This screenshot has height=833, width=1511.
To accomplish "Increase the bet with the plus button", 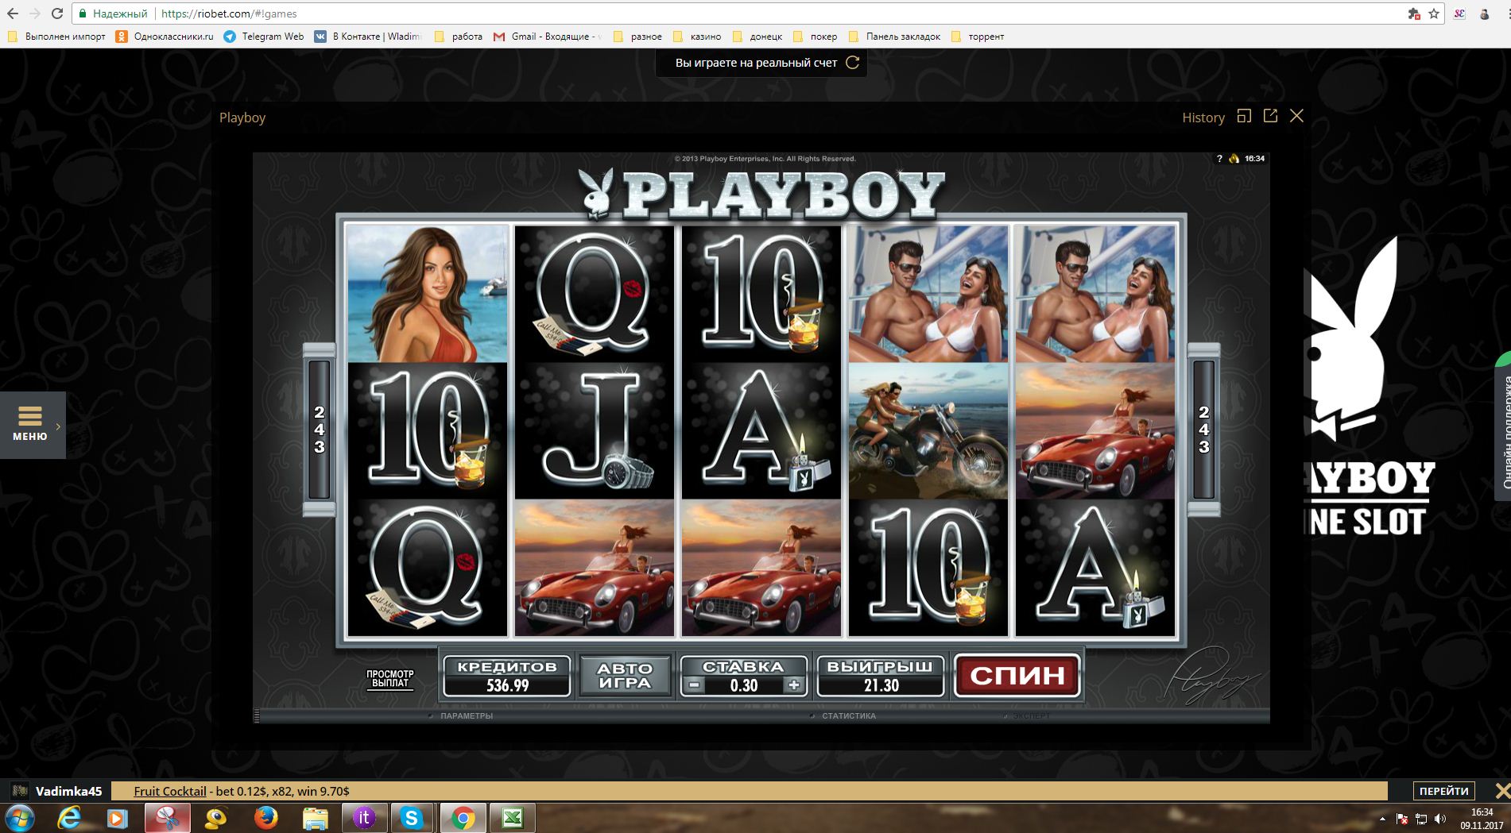I will (793, 685).
